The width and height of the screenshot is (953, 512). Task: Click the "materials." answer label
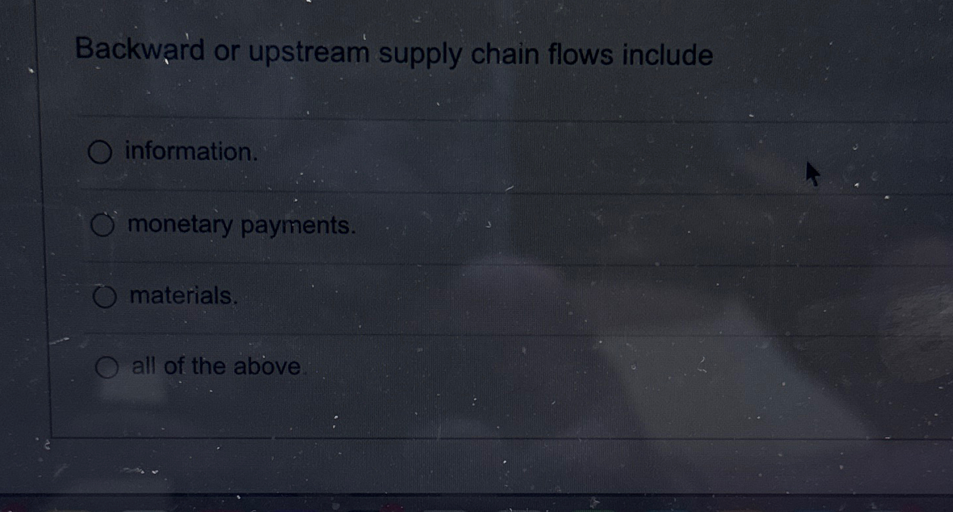click(x=183, y=296)
